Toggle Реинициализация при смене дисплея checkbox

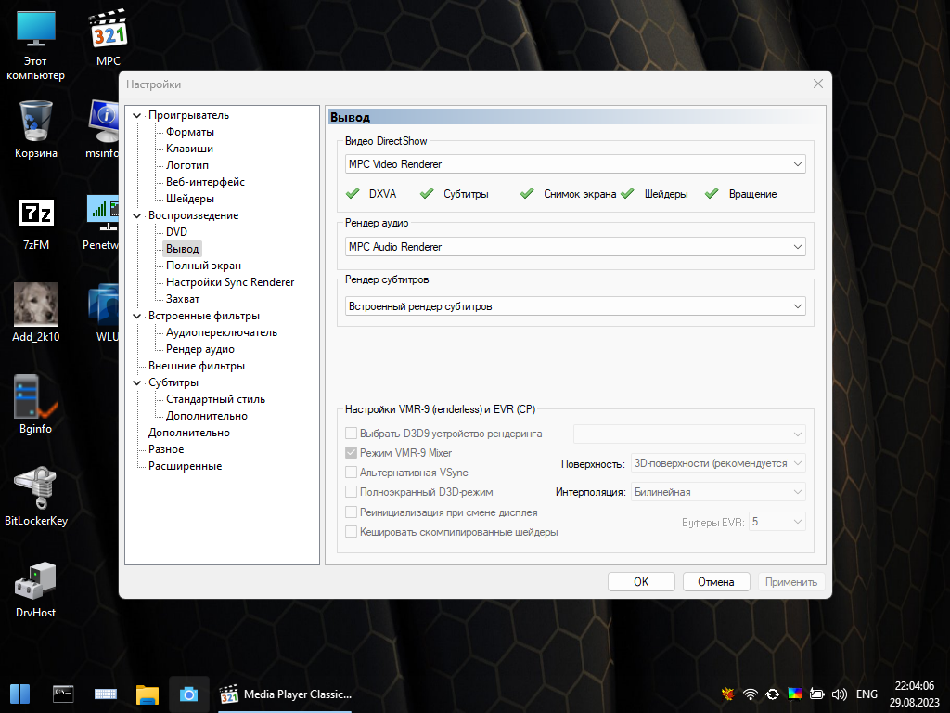point(351,512)
